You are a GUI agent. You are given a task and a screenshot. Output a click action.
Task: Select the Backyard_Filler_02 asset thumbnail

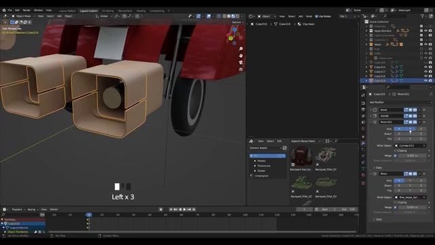point(301,183)
